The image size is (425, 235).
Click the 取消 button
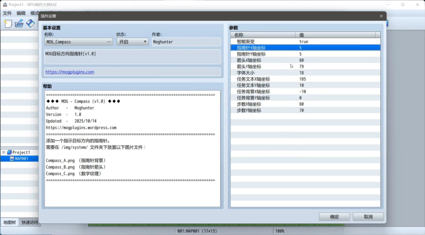[x=368, y=217]
